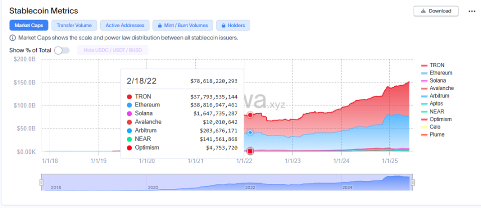481x208 pixels.
Task: Open the three-dot more options menu
Action: [471, 11]
